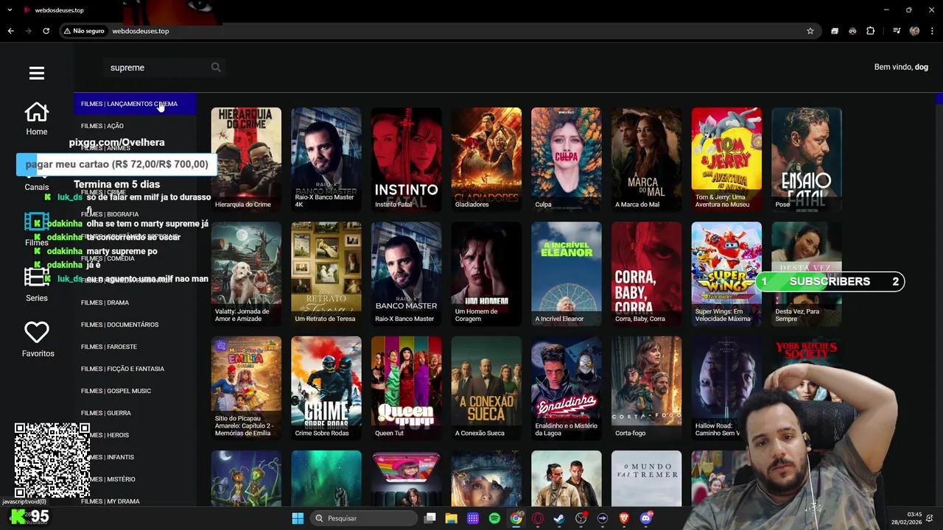This screenshot has width=943, height=530.
Task: Click the Não seguro site info badge
Action: tap(84, 31)
